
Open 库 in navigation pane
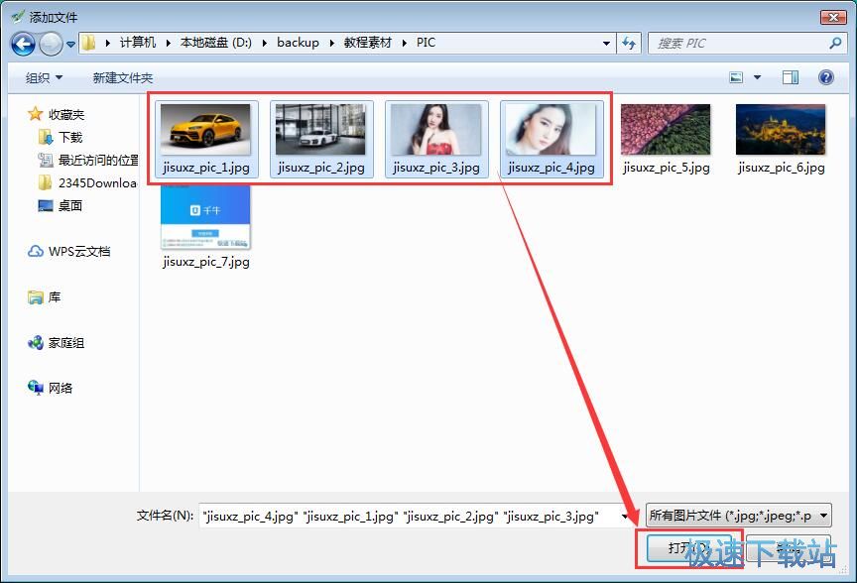(x=55, y=297)
